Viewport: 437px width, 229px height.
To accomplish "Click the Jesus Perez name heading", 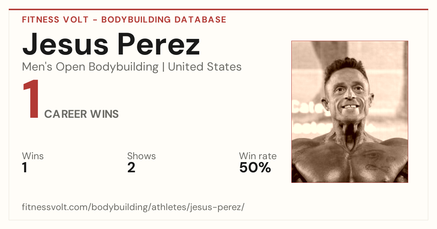I will point(111,44).
